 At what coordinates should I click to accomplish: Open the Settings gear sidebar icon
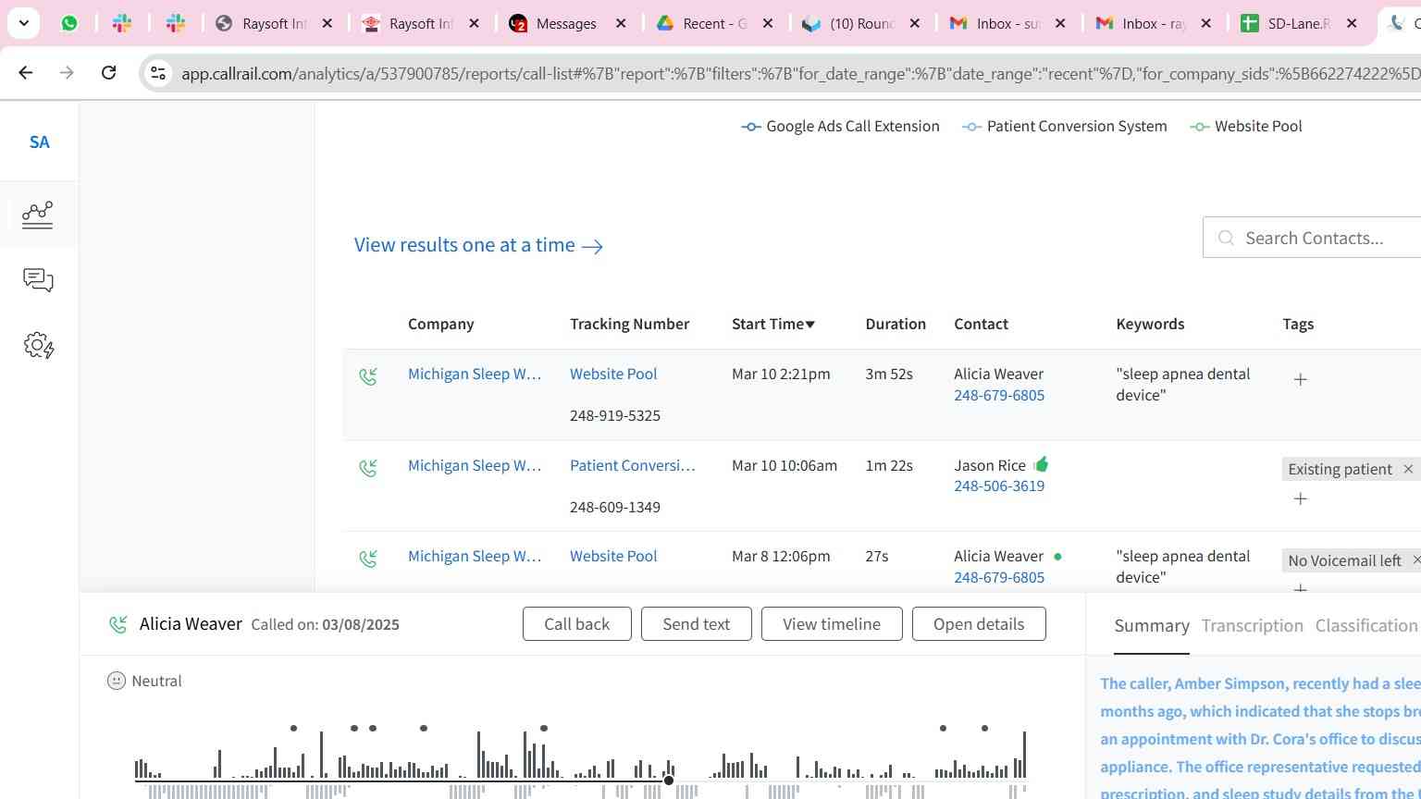[39, 346]
